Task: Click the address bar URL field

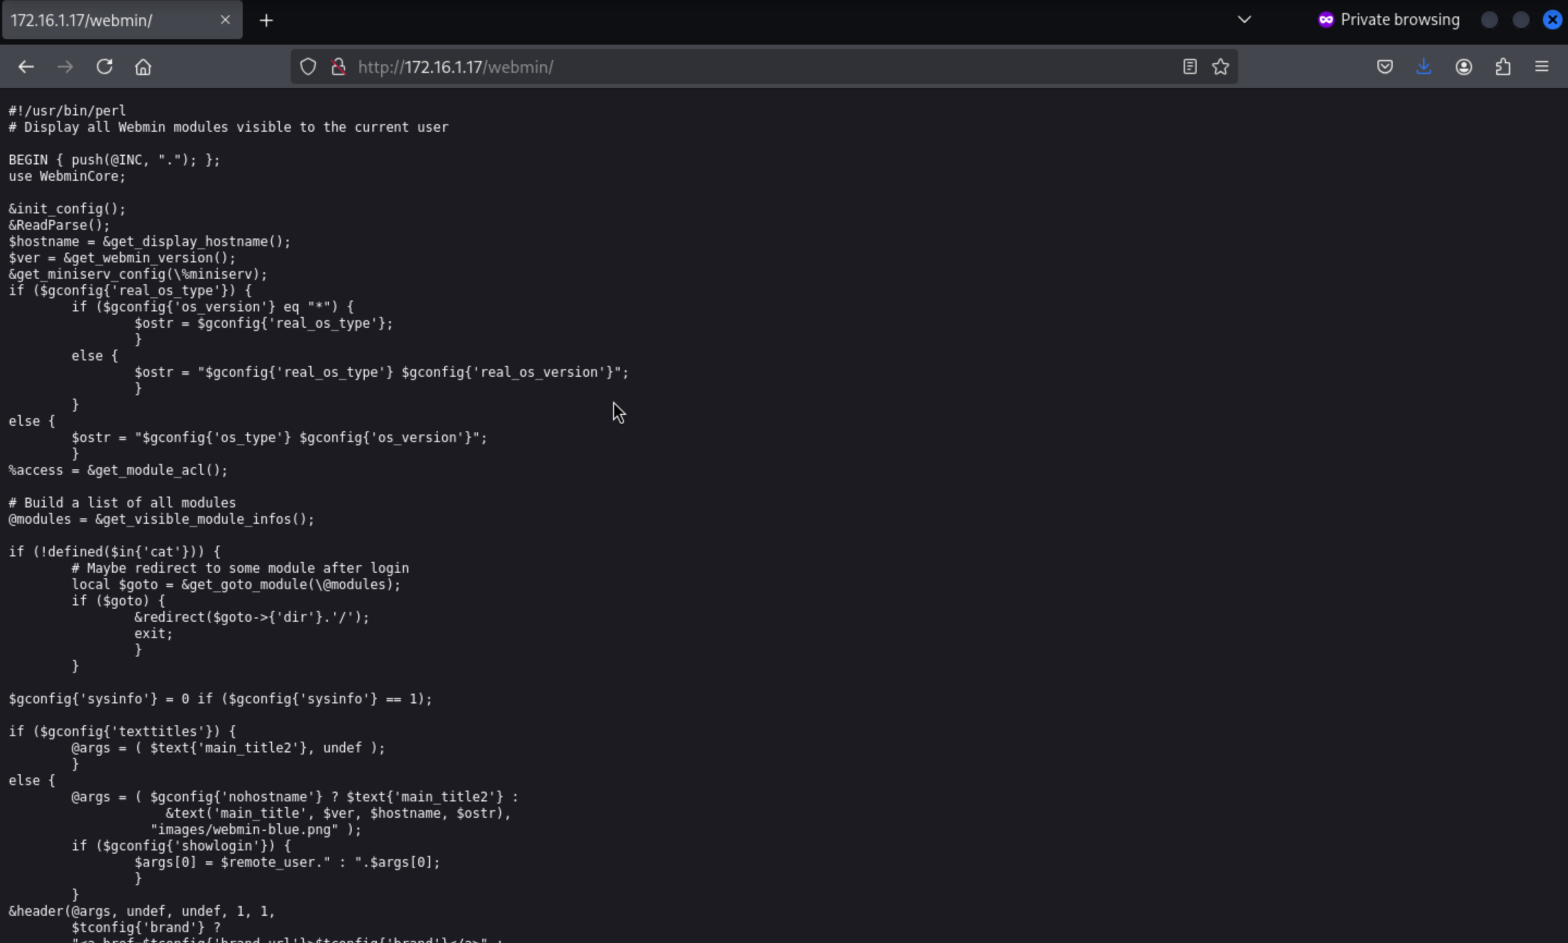Action: (699, 67)
